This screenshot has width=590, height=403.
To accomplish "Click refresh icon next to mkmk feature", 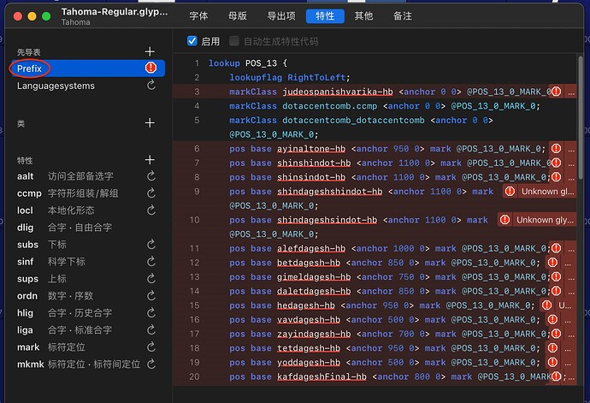I will click(x=150, y=364).
